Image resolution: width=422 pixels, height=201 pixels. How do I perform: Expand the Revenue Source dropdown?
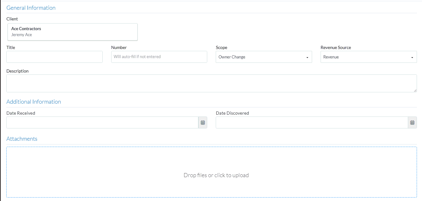[368, 57]
